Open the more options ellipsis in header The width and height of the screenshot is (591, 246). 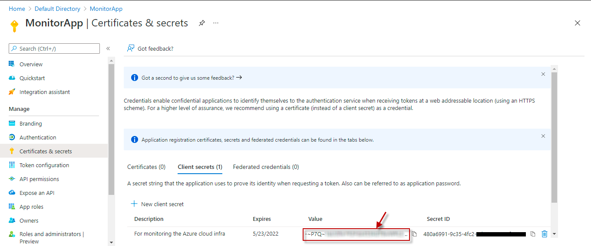[x=216, y=23]
